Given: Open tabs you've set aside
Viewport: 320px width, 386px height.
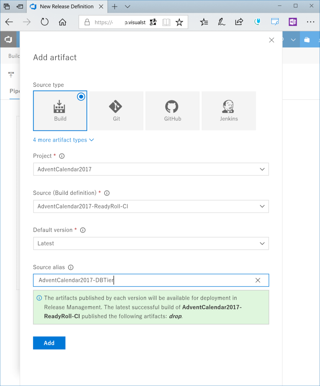Looking at the screenshot, I should click(7, 7).
